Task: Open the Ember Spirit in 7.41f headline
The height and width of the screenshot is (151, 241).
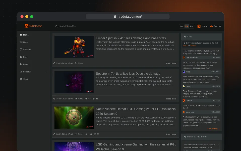Action: click(131, 38)
